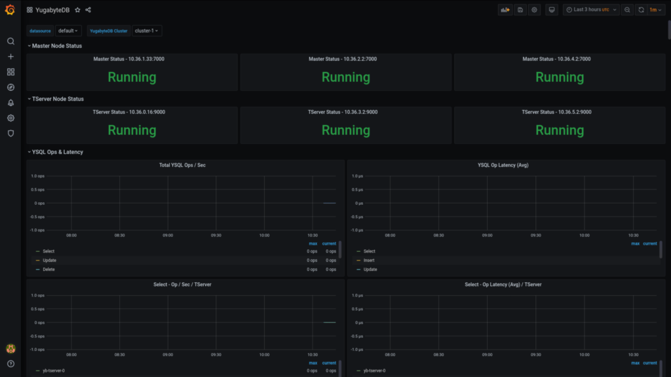The height and width of the screenshot is (377, 671).
Task: Click the Grafana logo home icon
Action: point(10,9)
